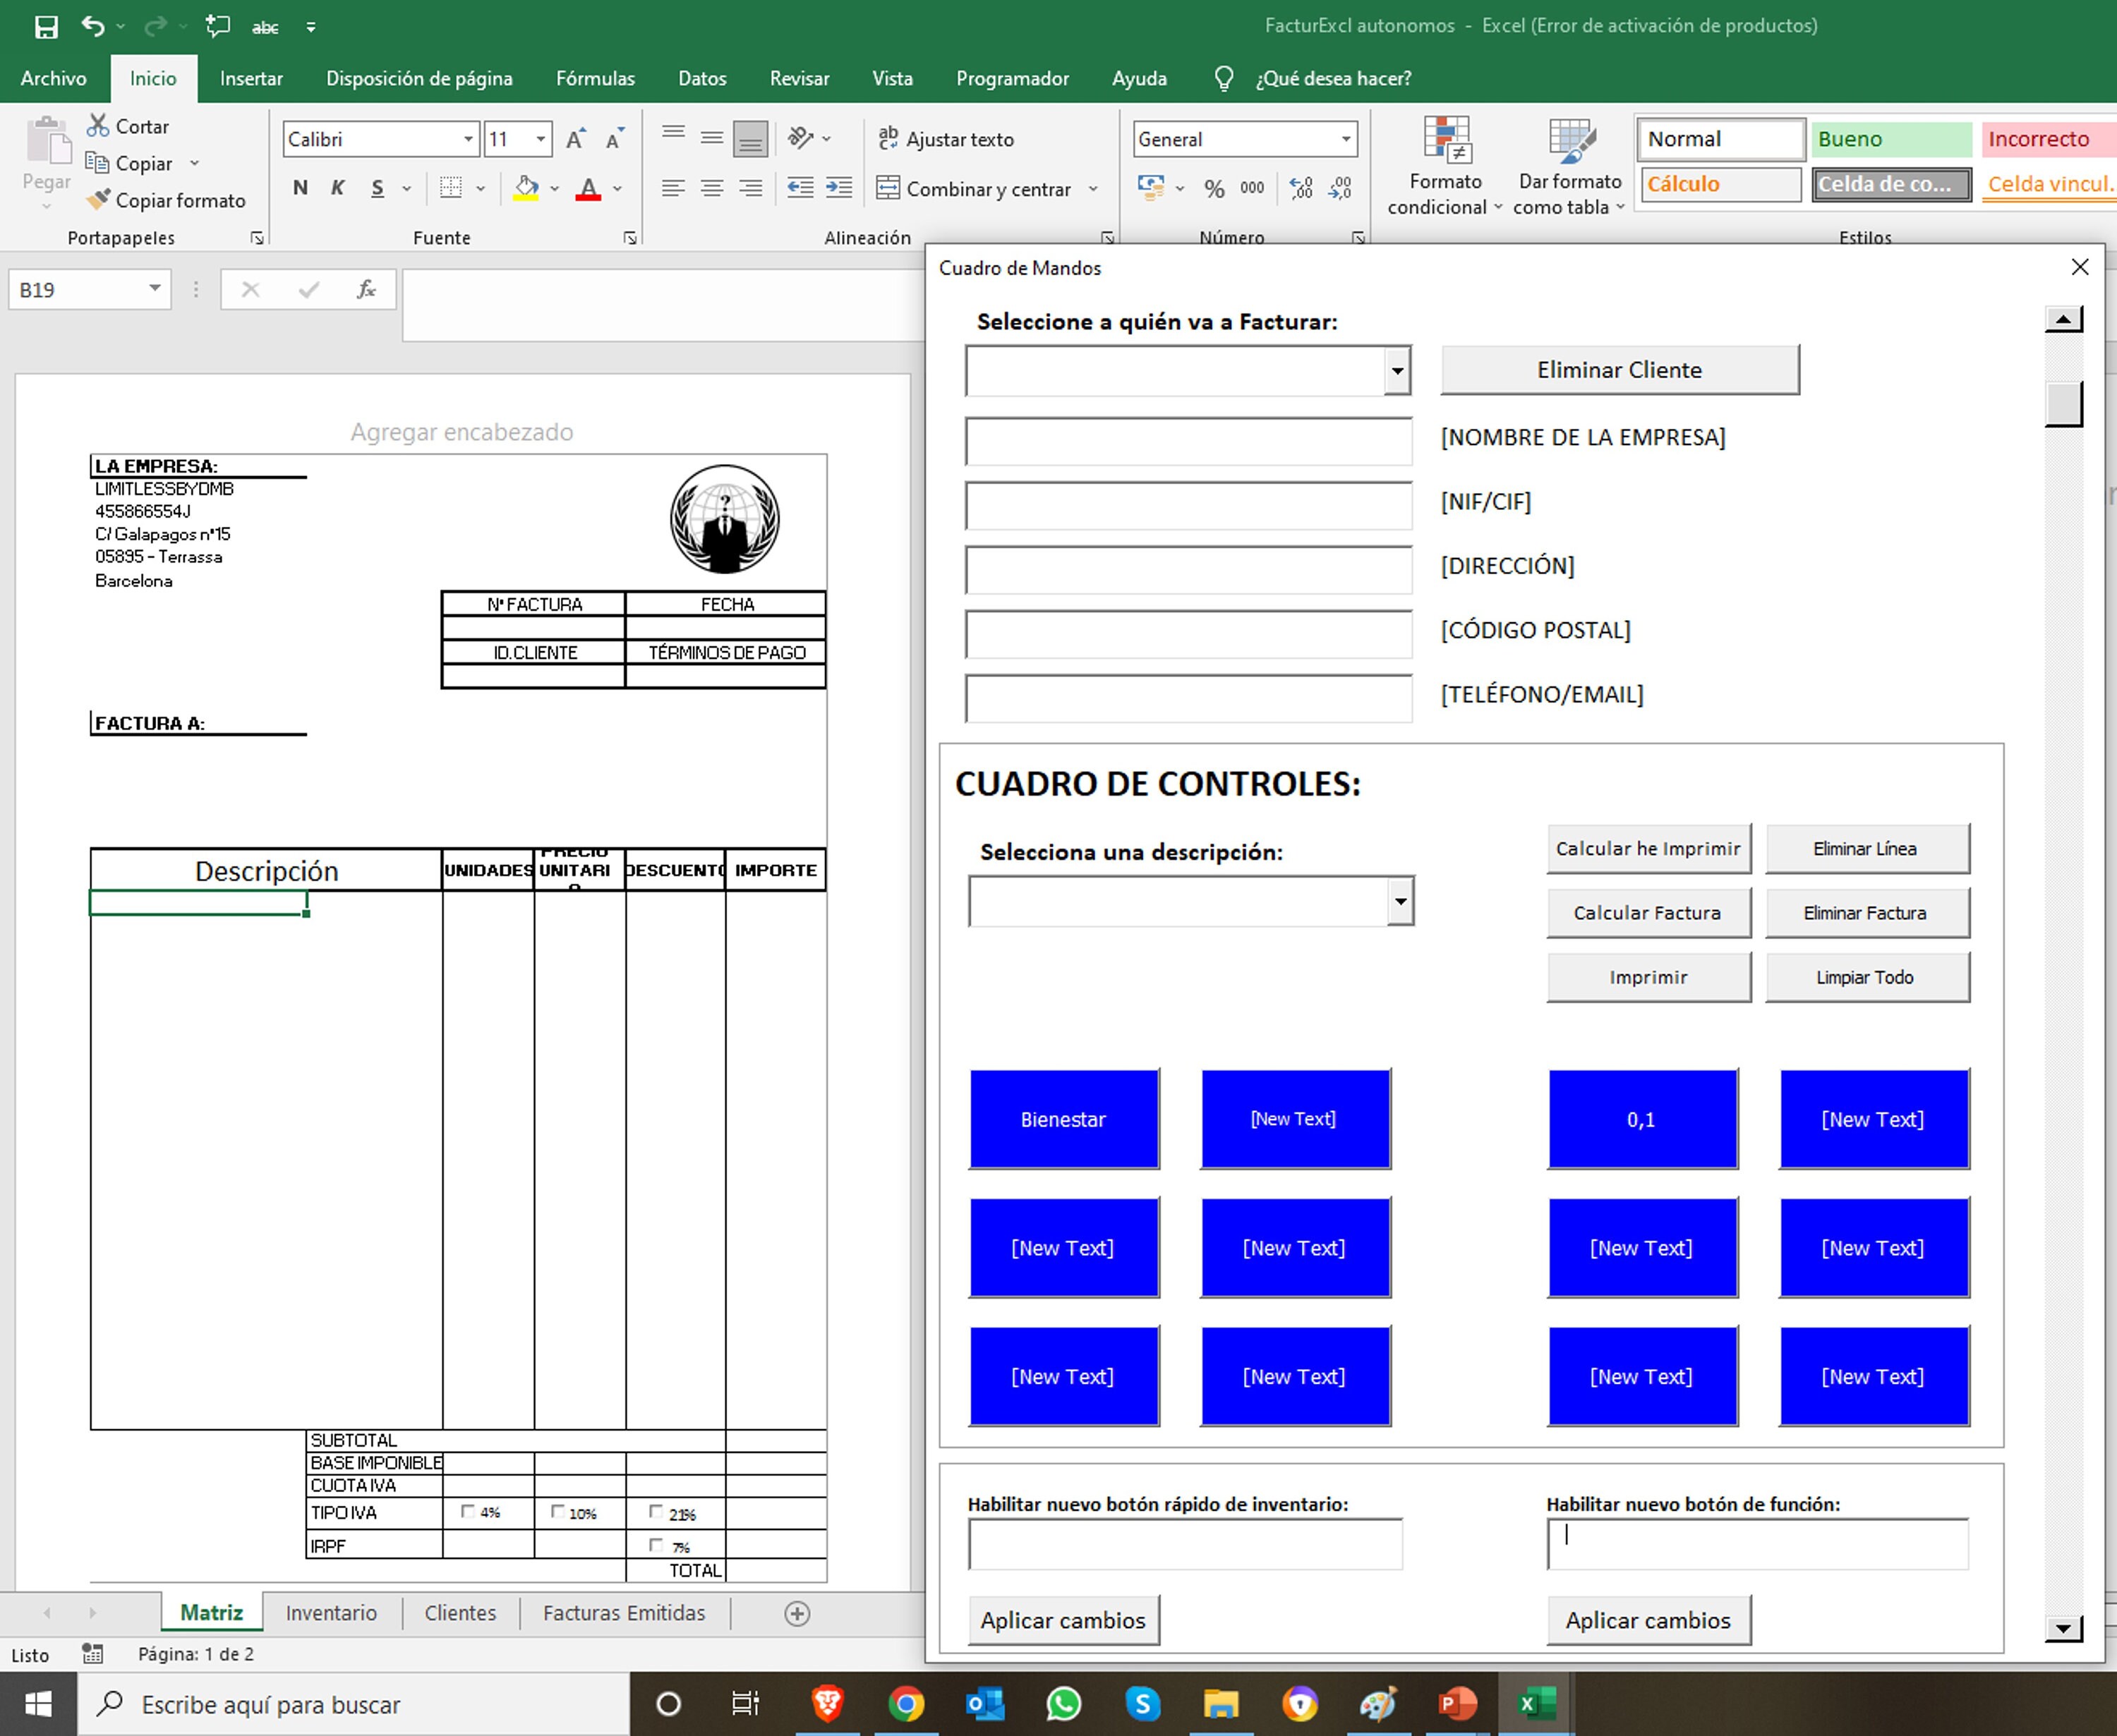Select the Copiar formato painter icon

tap(99, 199)
